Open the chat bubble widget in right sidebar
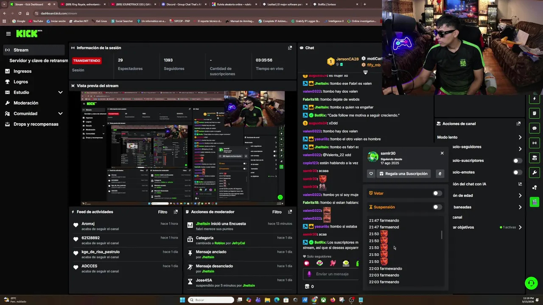Viewport: 543px width, 305px height. click(x=534, y=128)
